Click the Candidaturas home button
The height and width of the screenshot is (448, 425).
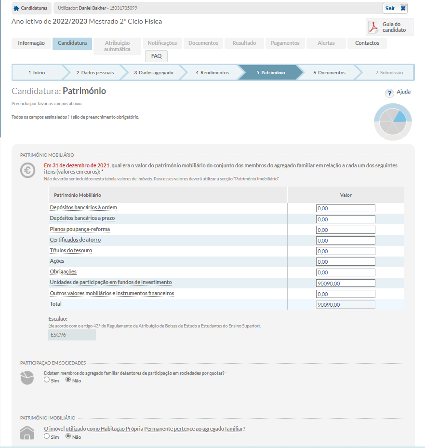tap(31, 8)
